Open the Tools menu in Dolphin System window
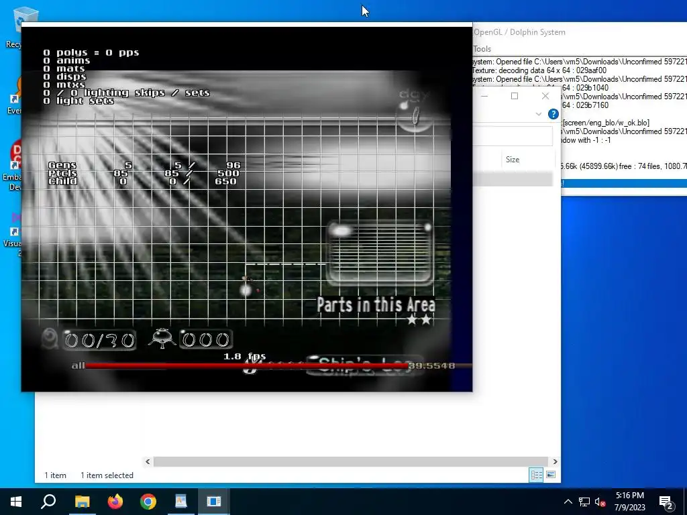Viewport: 687px width, 515px height. [x=482, y=49]
